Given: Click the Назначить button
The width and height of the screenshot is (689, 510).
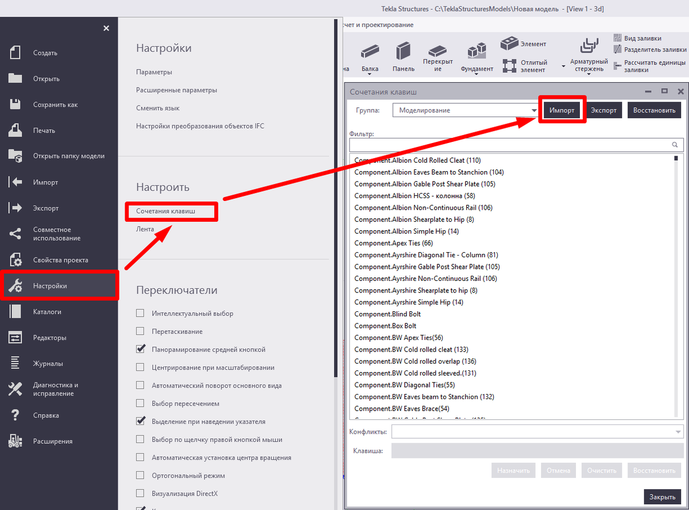Looking at the screenshot, I should [x=513, y=470].
